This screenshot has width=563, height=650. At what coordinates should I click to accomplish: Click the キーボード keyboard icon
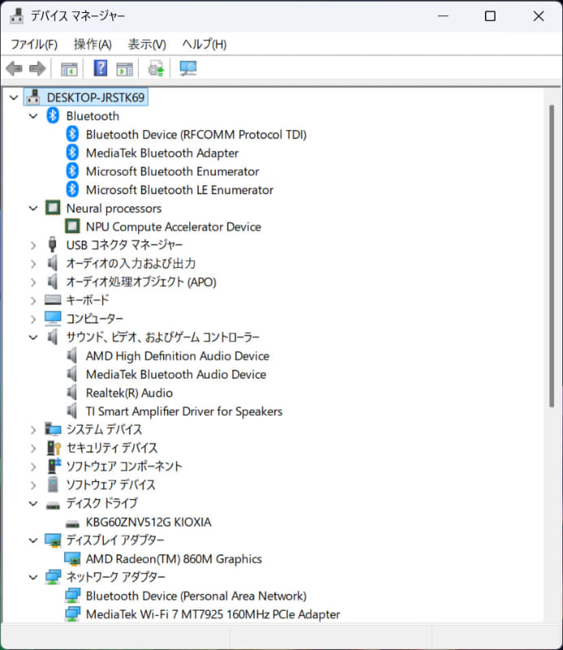53,300
